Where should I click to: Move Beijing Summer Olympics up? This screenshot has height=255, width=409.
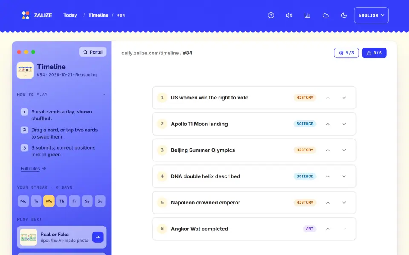(x=328, y=150)
